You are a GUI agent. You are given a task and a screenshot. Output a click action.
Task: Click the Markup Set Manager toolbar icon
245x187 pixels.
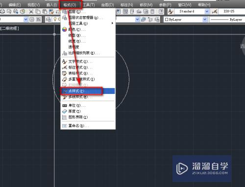pos(139,11)
